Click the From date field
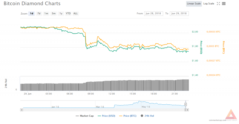Screen dimensions: 239x124 tap(154, 13)
